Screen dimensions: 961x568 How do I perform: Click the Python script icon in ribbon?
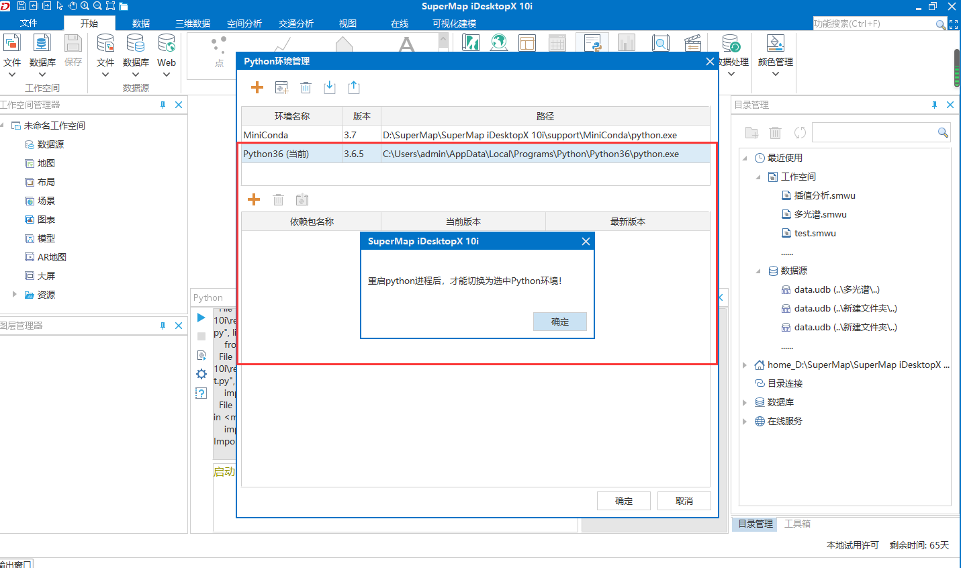click(x=592, y=43)
